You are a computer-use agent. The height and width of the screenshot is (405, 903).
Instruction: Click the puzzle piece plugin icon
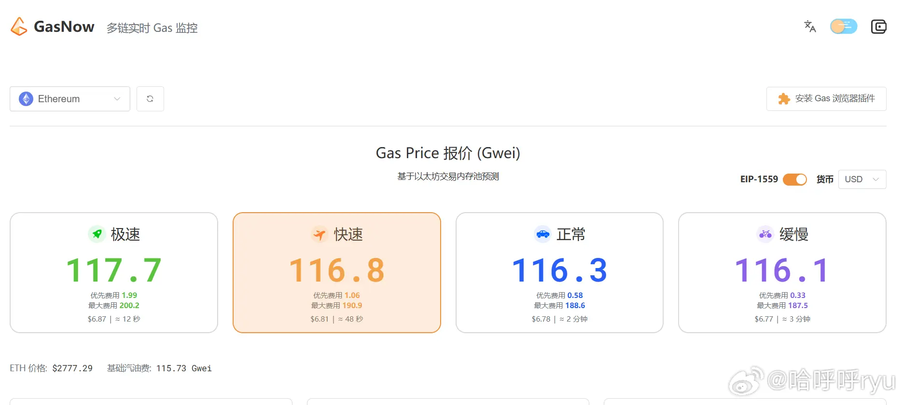784,99
